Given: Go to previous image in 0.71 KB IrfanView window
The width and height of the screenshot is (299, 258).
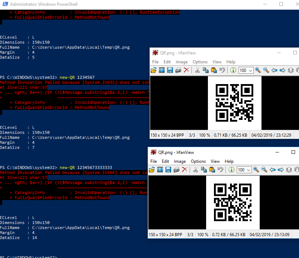Looking at the screenshot, I should click(274, 70).
